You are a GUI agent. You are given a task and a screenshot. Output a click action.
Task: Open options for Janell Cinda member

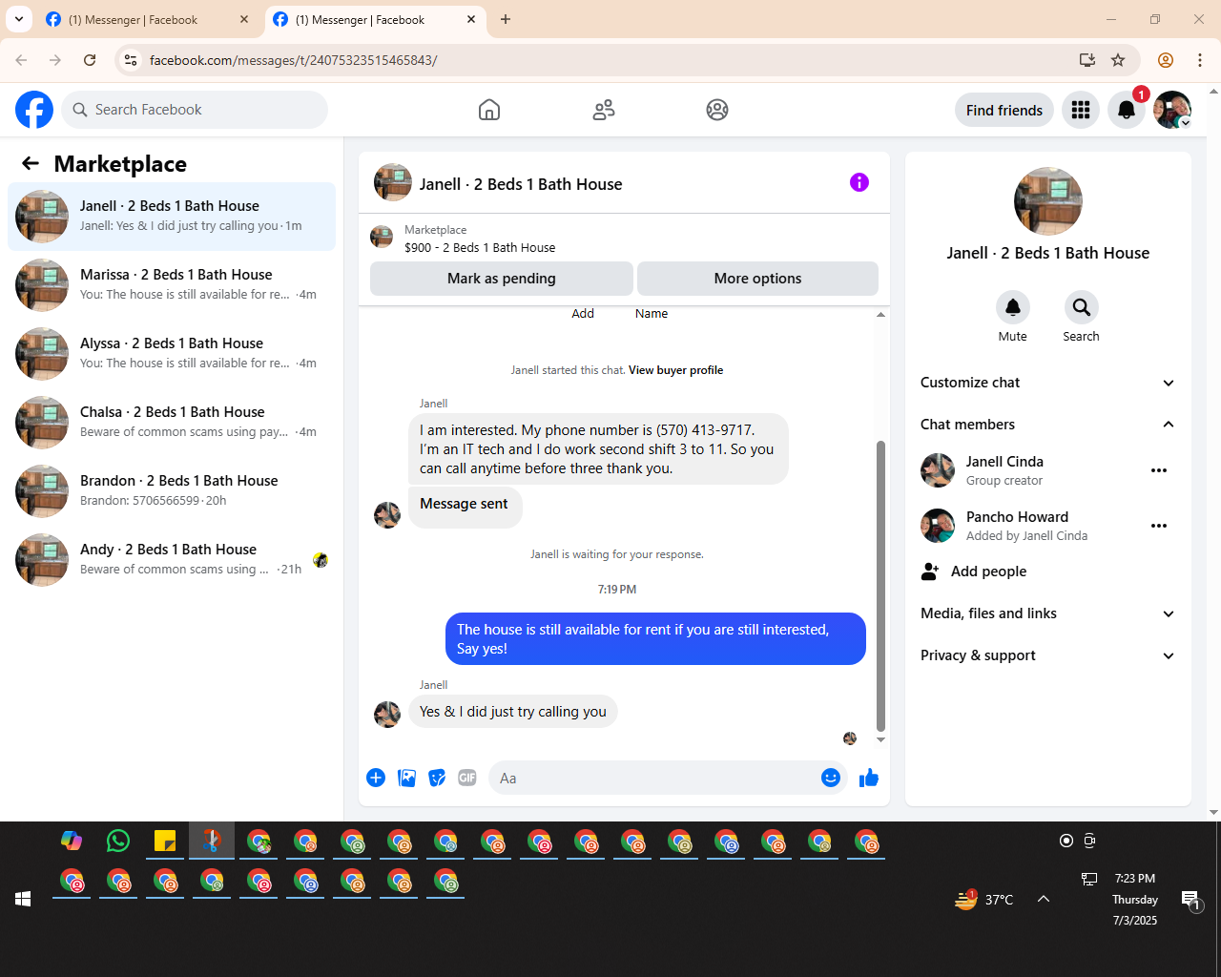coord(1159,470)
